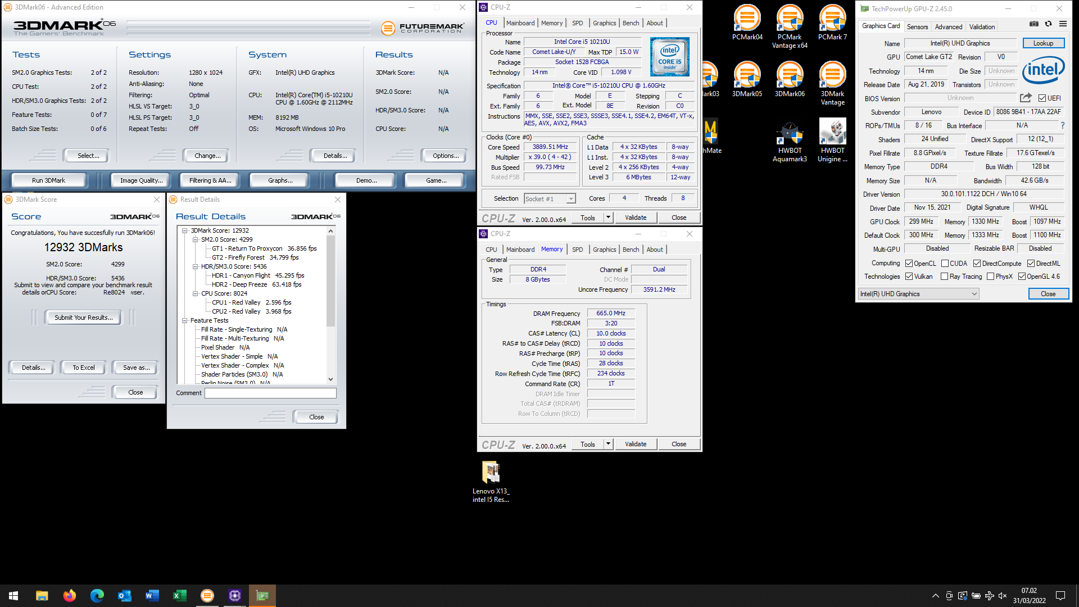The image size is (1079, 607).
Task: Open the 3DMark05 desktop shortcut
Action: coord(747,80)
